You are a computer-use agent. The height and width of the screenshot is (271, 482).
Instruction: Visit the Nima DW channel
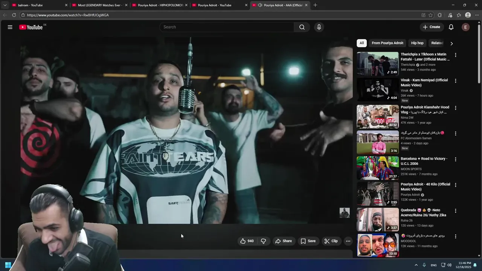click(407, 117)
